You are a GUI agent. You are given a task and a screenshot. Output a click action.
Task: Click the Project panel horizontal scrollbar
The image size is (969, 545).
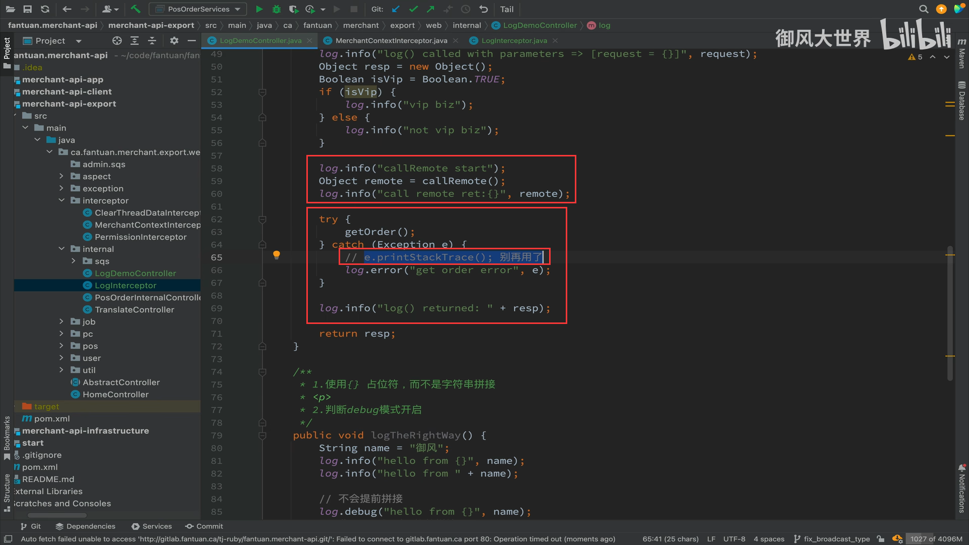coord(57,515)
